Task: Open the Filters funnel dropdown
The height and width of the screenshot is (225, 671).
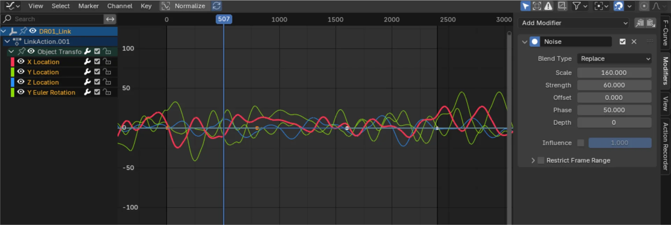Action: click(x=580, y=6)
